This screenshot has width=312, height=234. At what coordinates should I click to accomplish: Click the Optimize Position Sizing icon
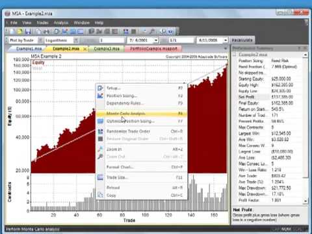click(x=100, y=121)
